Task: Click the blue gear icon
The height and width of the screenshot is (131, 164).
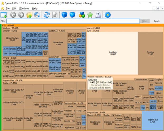Action: pos(107,15)
